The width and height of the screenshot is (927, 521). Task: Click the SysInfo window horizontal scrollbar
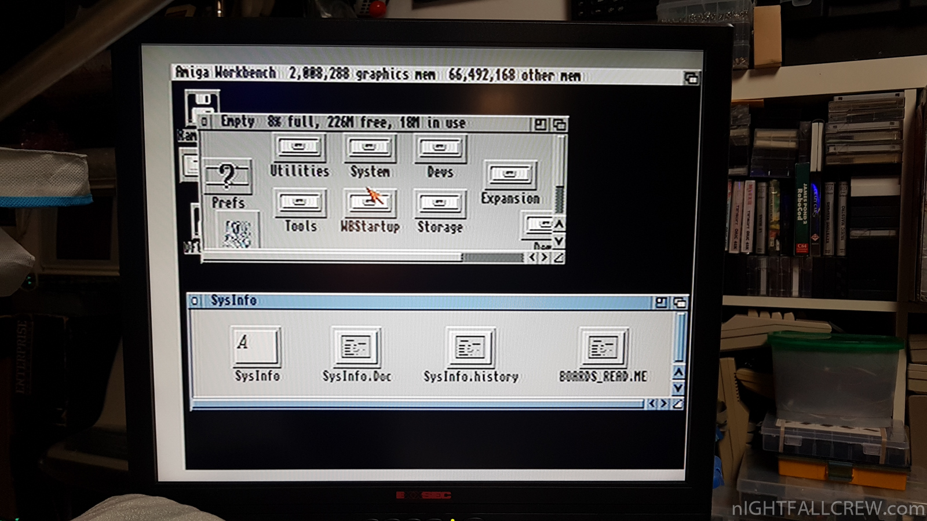[x=418, y=403]
